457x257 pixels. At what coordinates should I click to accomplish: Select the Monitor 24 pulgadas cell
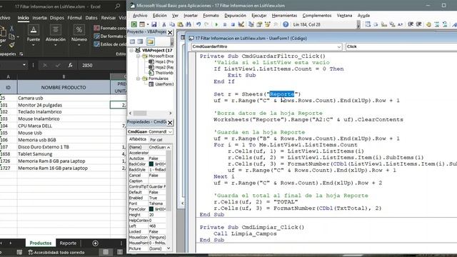[x=64, y=105]
